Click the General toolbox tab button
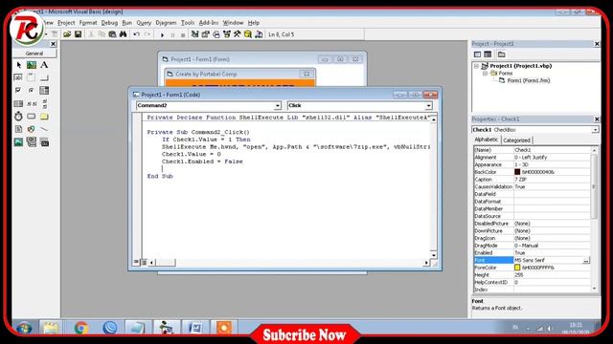Image resolution: width=613 pixels, height=344 pixels. 34,54
